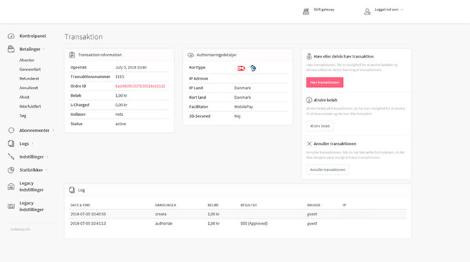
Task: Click the HANDLINGER column header
Action: pos(166,205)
